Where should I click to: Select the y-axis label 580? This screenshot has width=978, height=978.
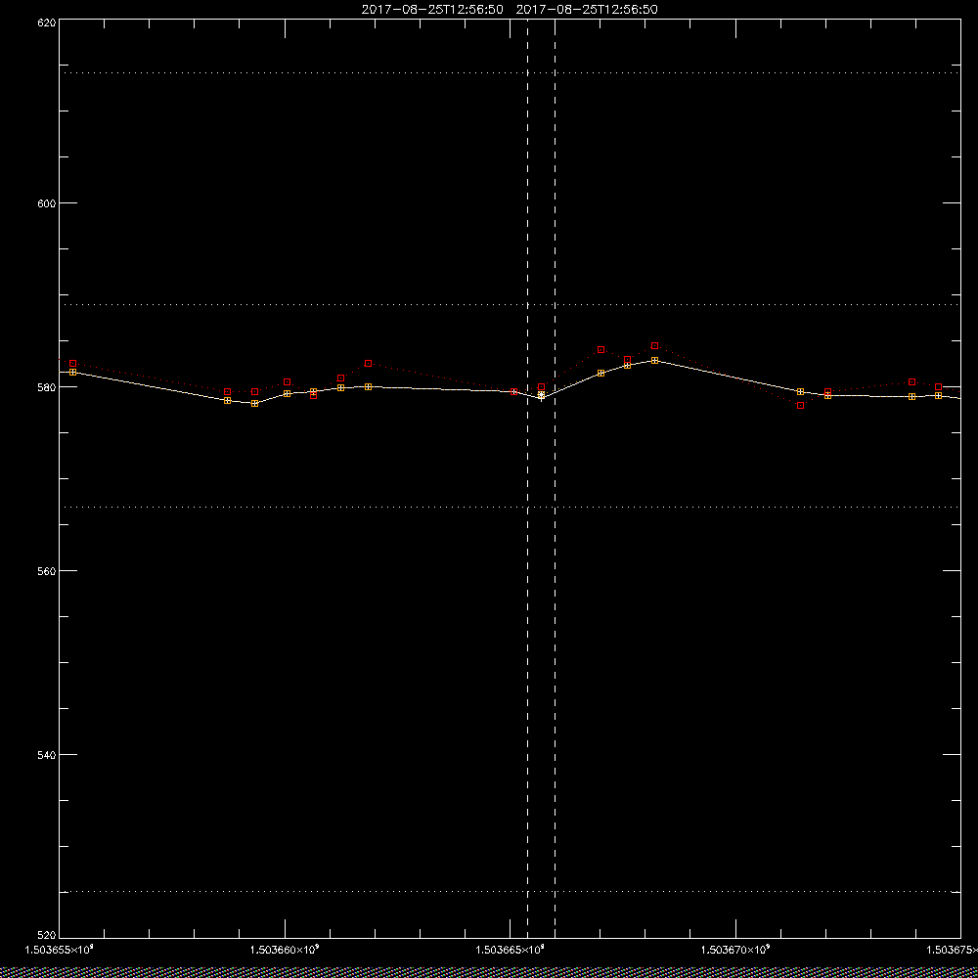click(47, 387)
